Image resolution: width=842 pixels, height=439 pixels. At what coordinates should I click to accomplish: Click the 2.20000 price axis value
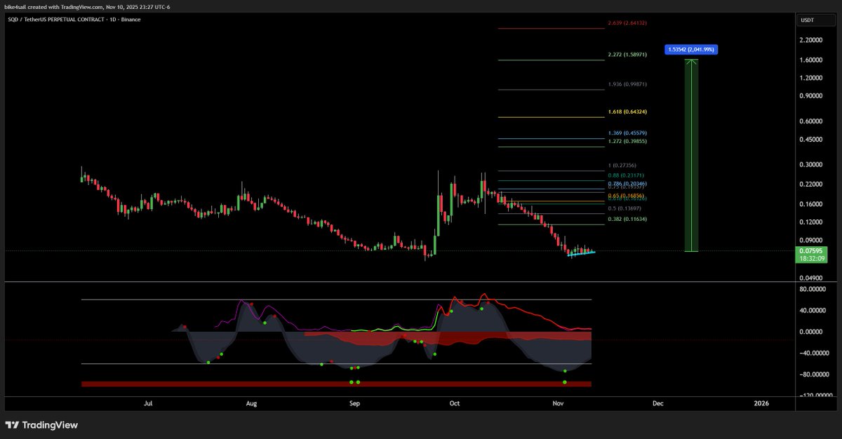(x=810, y=41)
